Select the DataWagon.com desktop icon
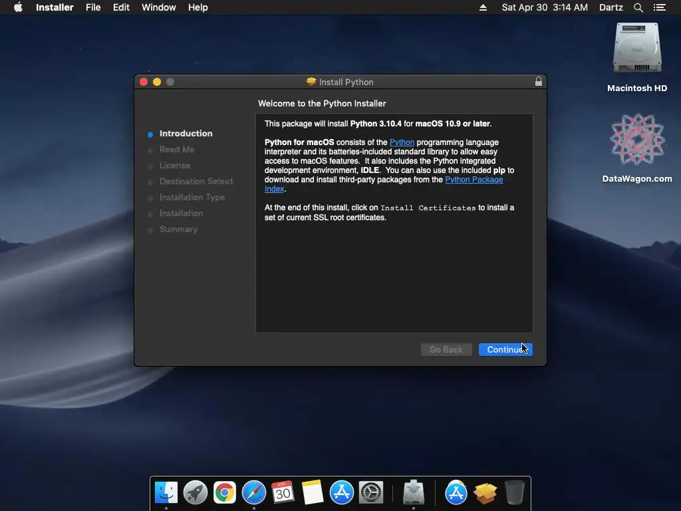Viewport: 681px width, 511px height. point(636,148)
